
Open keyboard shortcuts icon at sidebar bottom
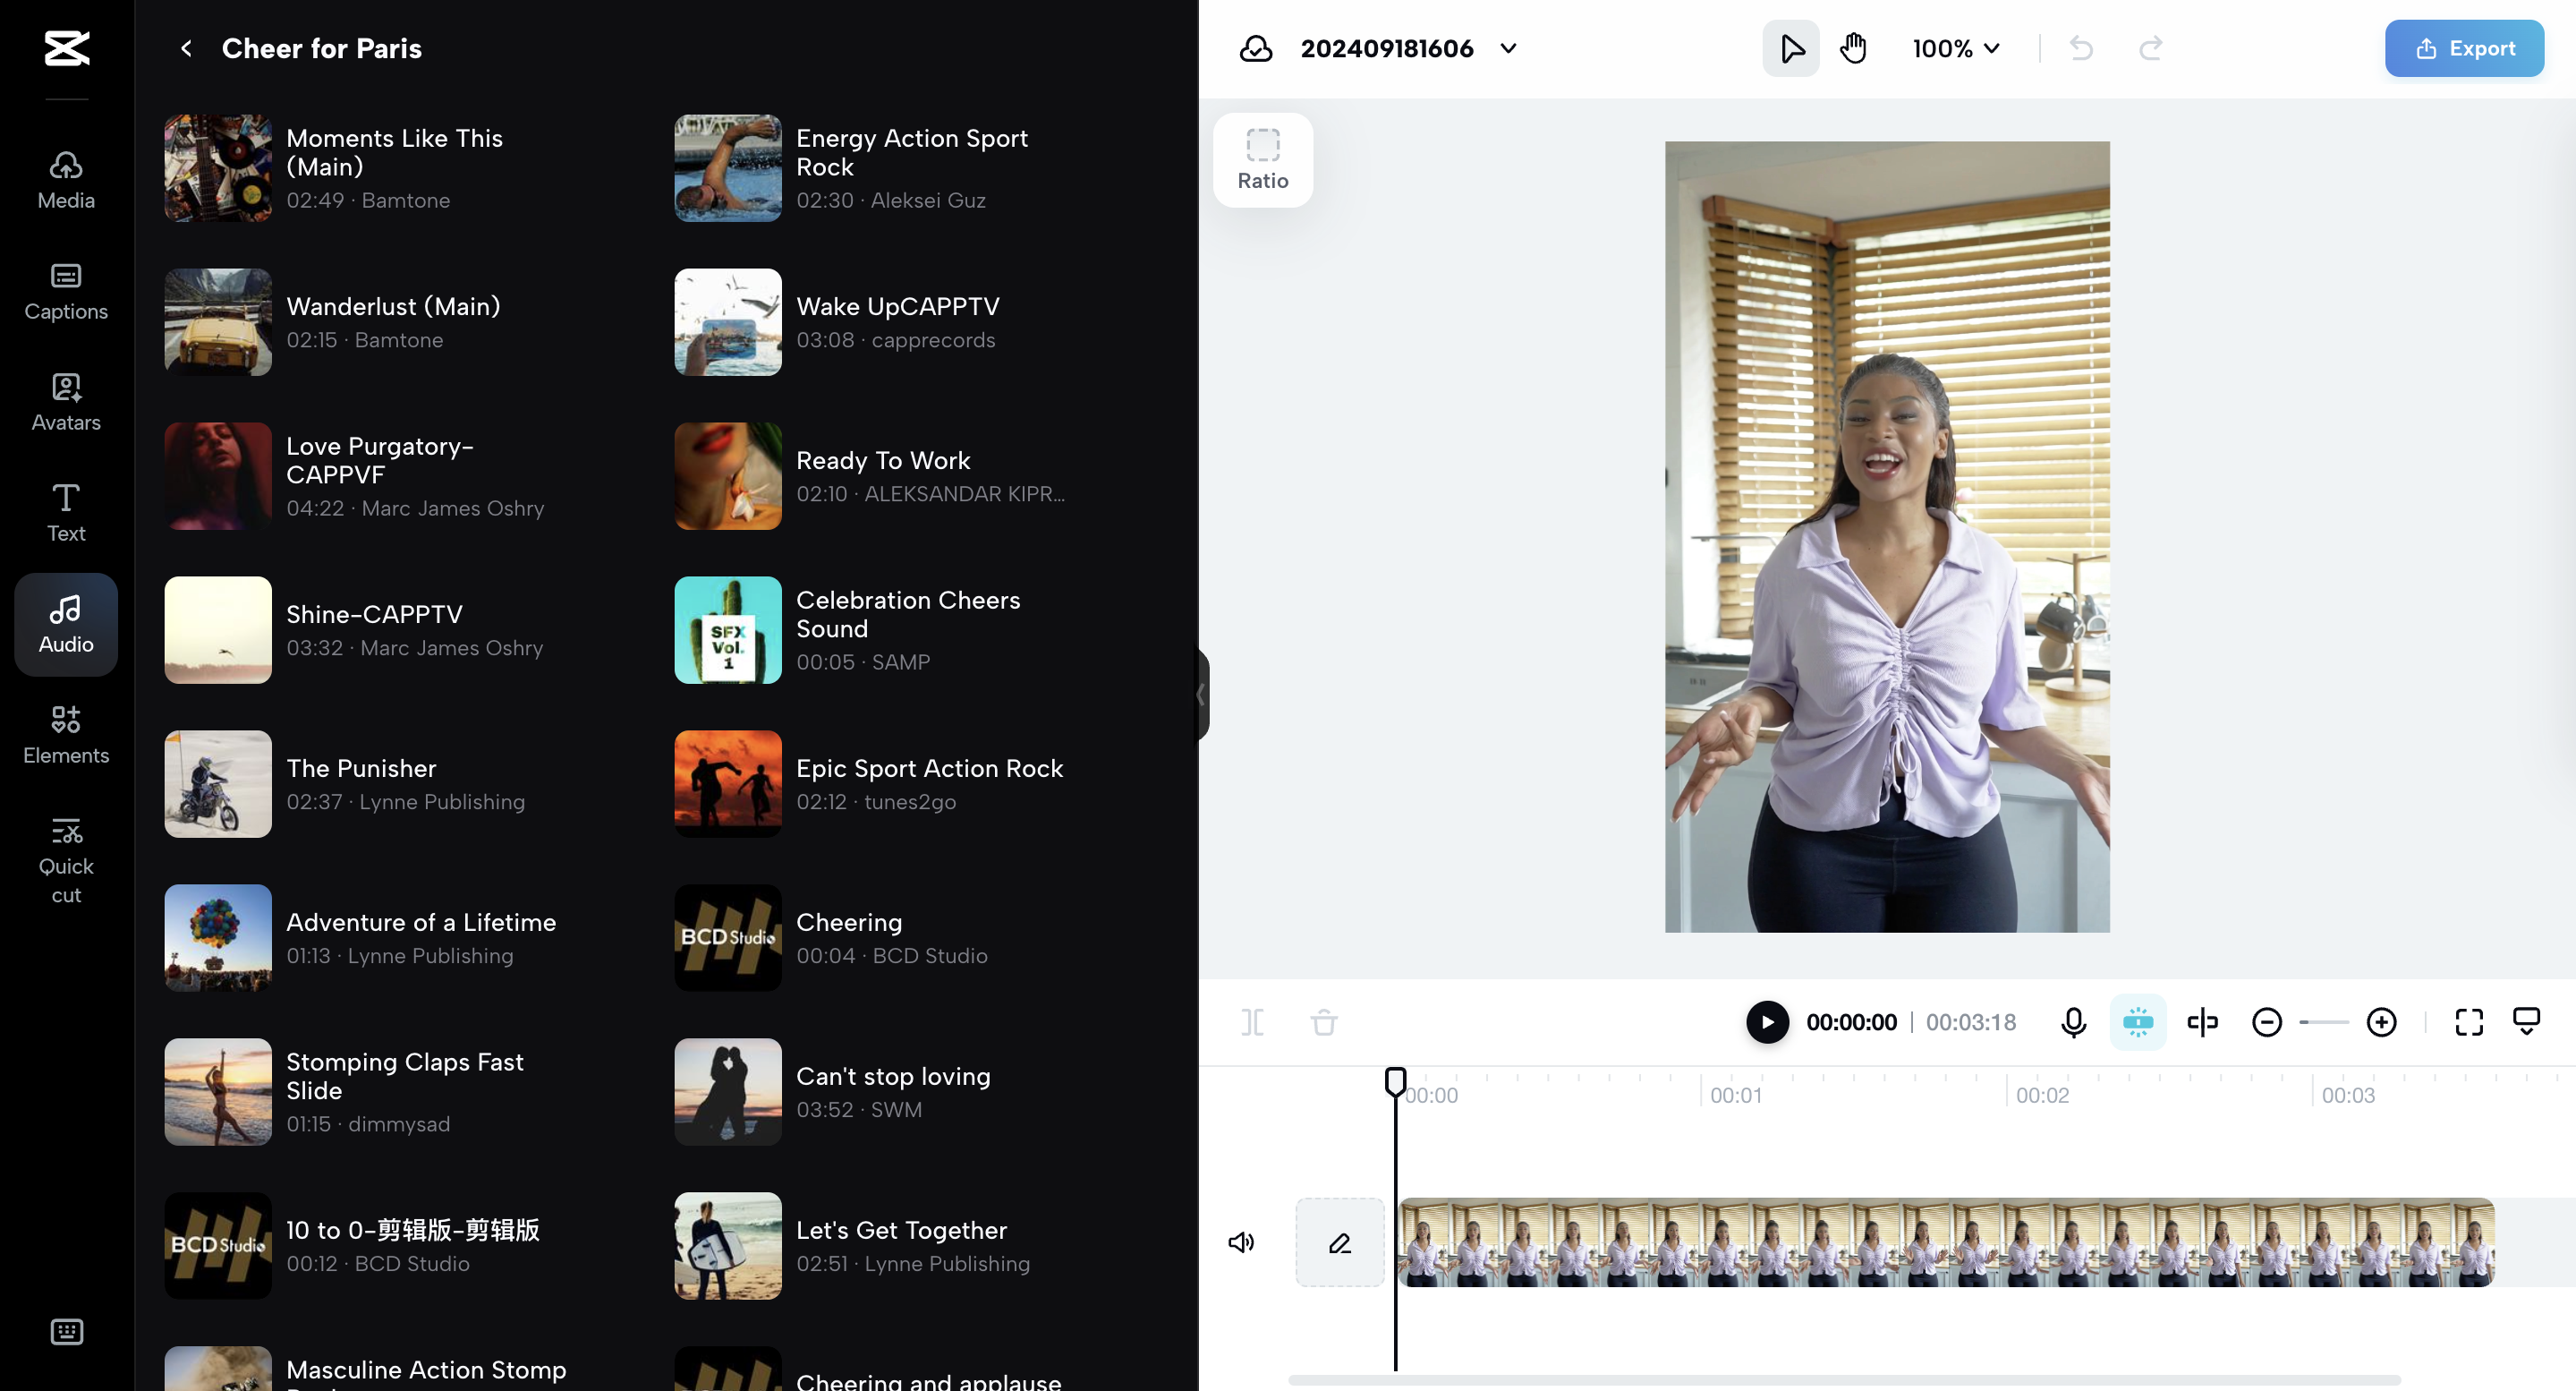tap(66, 1331)
